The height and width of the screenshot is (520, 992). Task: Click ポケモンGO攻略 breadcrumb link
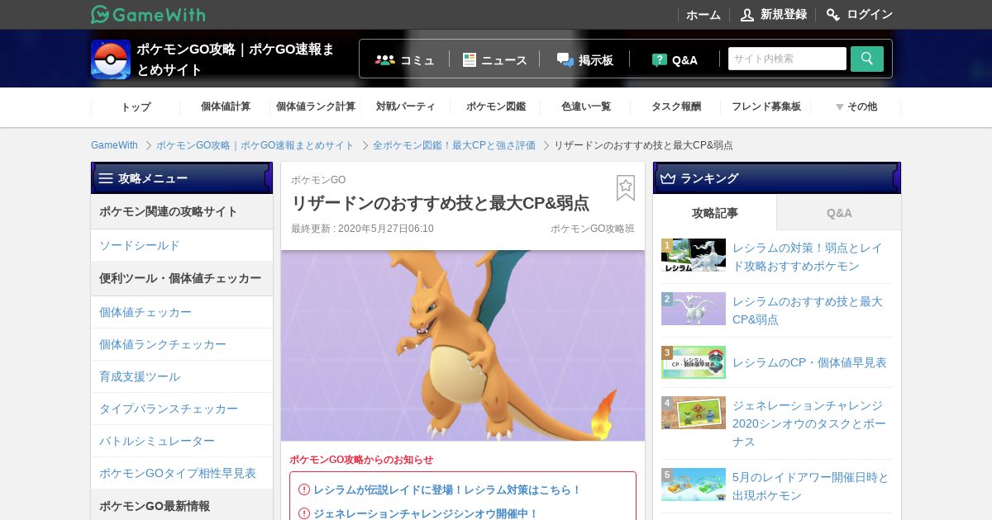(255, 145)
